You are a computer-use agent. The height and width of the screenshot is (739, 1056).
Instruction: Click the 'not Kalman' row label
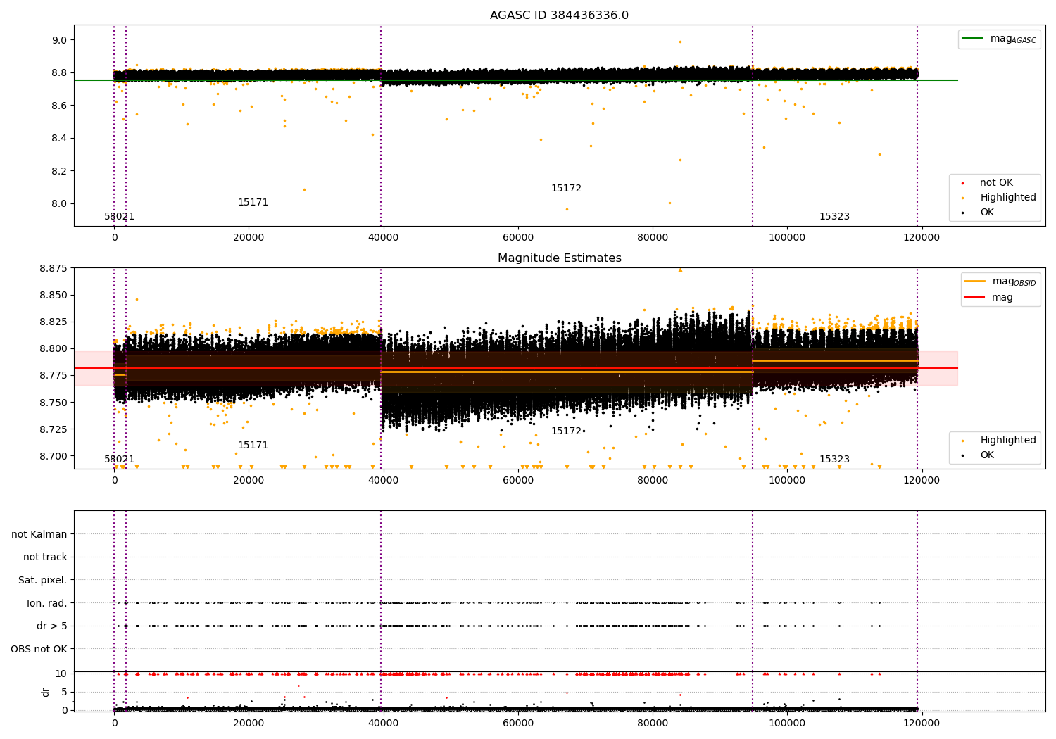39,535
